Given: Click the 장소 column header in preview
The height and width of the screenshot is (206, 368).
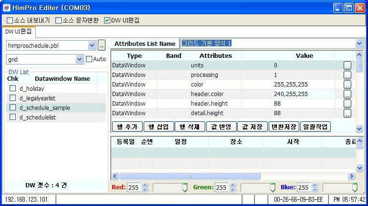Looking at the screenshot, I should pyautogui.click(x=236, y=141).
